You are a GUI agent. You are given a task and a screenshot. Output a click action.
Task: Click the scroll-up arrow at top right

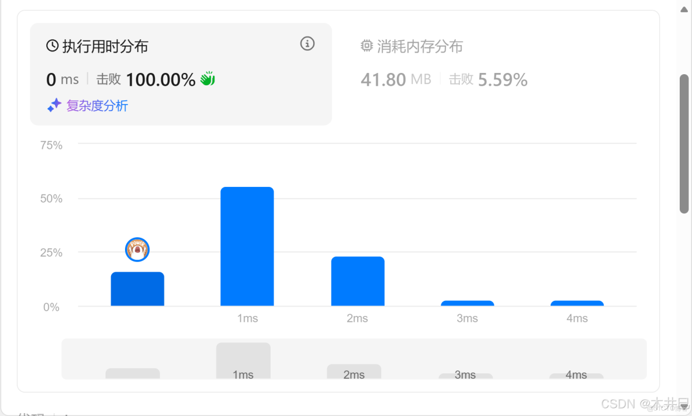(683, 9)
